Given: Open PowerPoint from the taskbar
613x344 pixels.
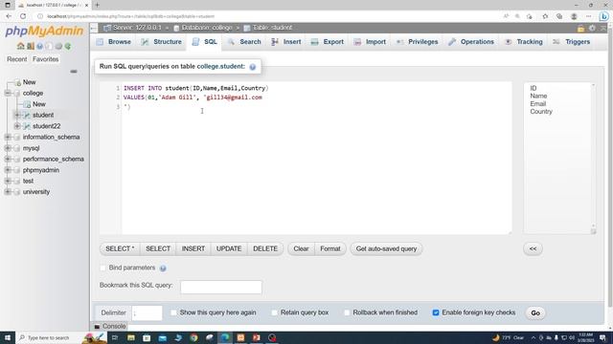Looking at the screenshot, I should 257,337.
